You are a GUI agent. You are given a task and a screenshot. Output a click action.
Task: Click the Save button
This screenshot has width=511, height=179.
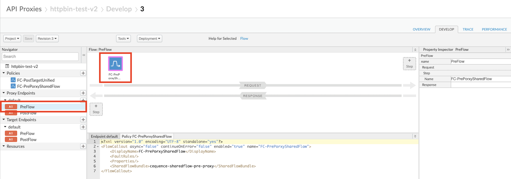[29, 39]
